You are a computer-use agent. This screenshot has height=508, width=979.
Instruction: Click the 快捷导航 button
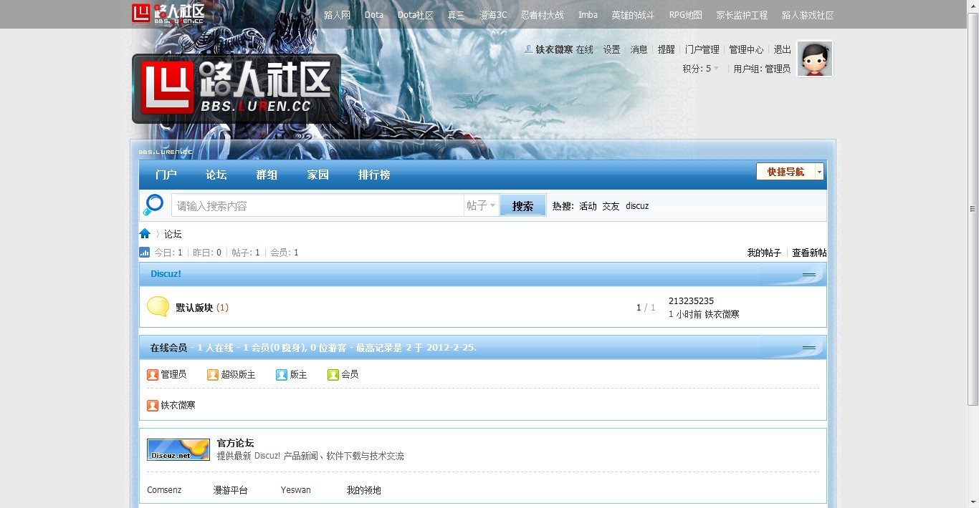point(786,172)
